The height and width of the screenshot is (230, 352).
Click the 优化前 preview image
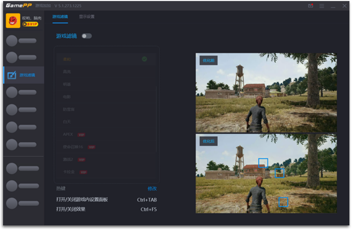pos(266,93)
